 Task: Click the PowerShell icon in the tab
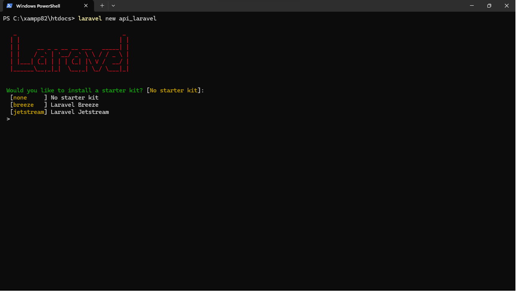point(9,6)
